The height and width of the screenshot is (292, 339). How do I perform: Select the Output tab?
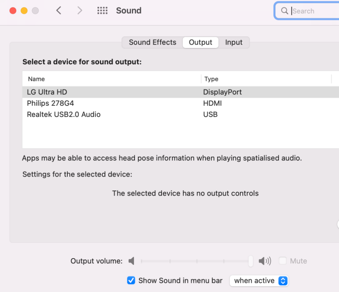tap(200, 42)
